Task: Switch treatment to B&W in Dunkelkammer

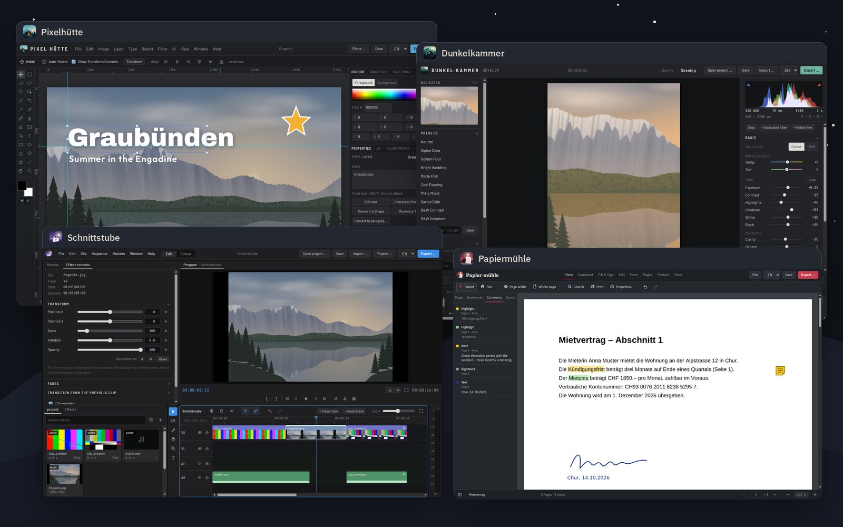Action: click(x=811, y=147)
